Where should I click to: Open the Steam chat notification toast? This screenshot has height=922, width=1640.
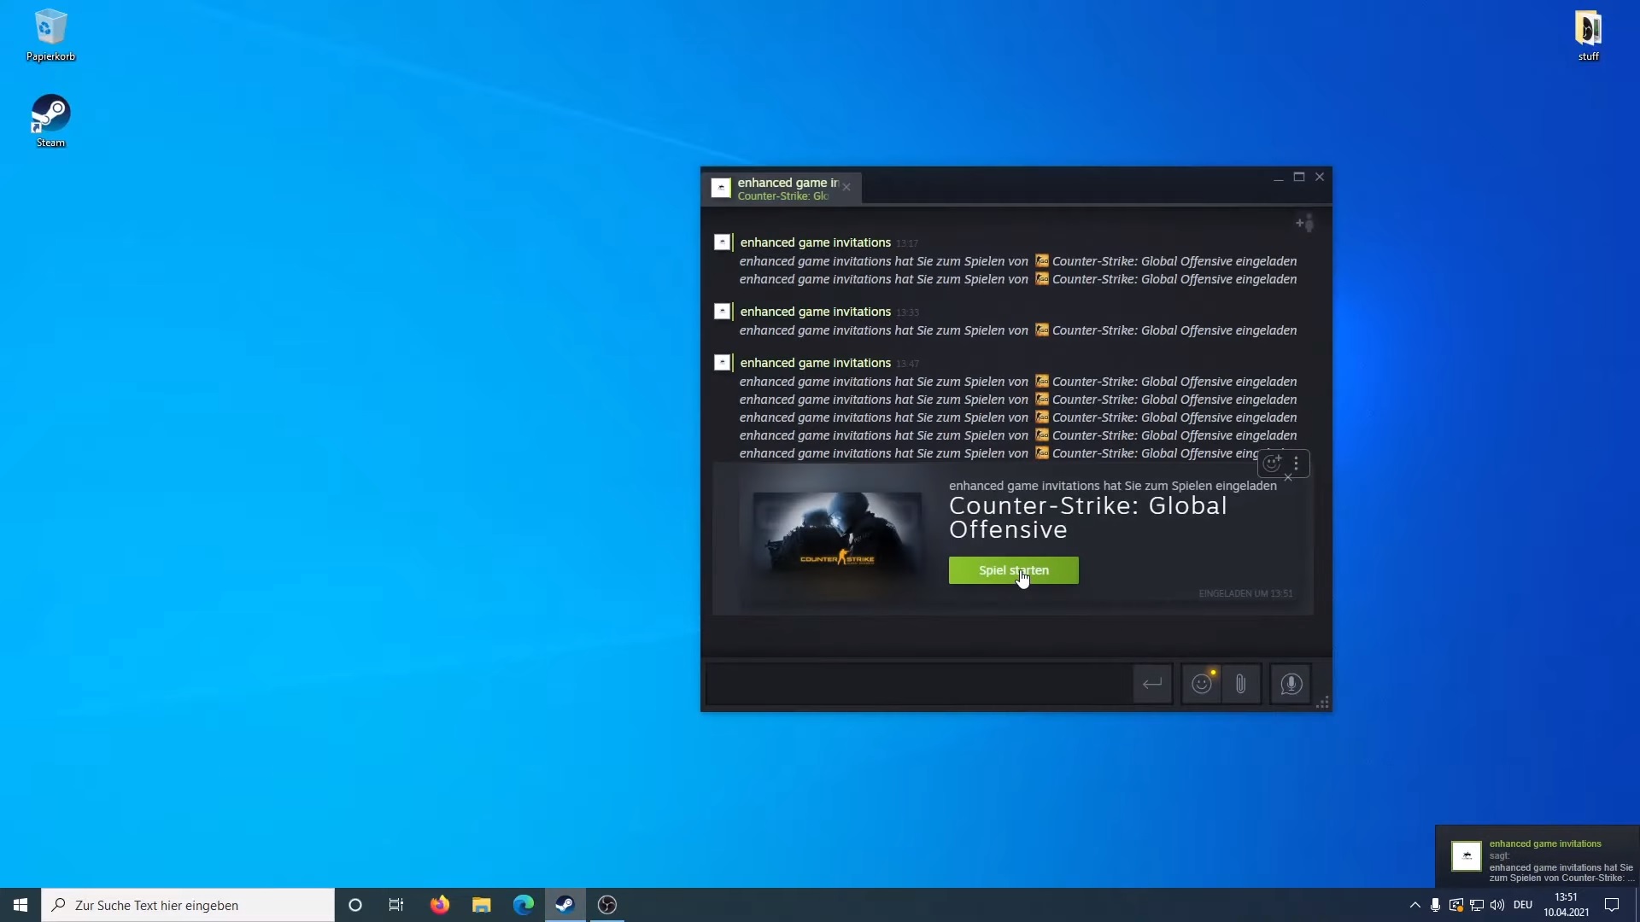click(1537, 856)
